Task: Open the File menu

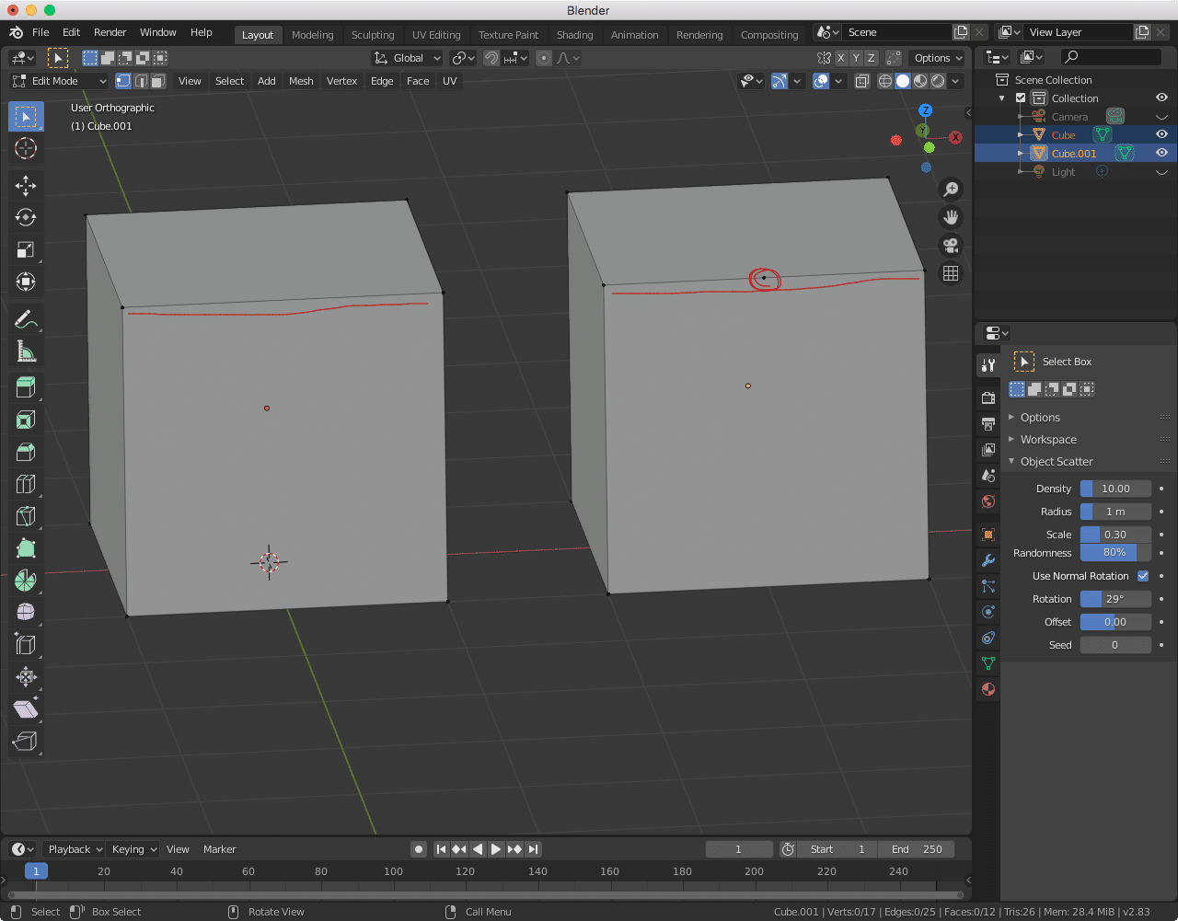Action: coord(41,32)
